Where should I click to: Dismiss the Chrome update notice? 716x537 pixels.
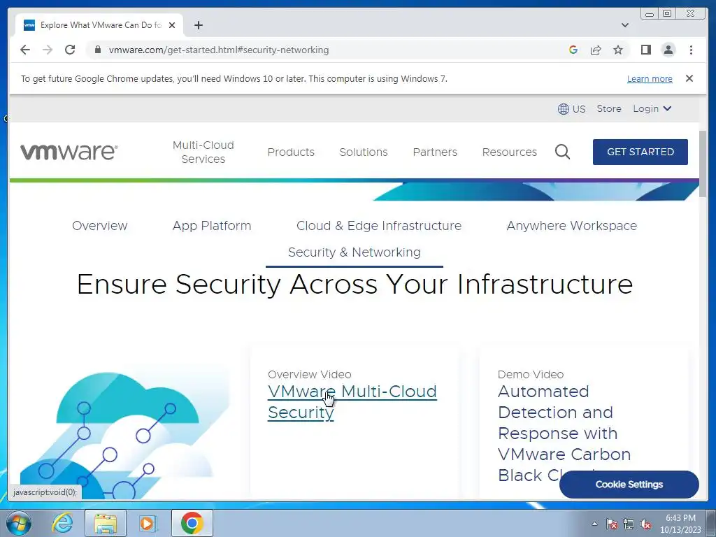689,78
